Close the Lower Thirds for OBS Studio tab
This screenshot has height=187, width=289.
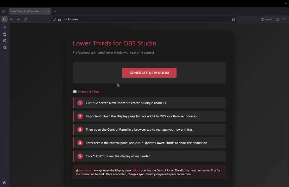pos(48,11)
